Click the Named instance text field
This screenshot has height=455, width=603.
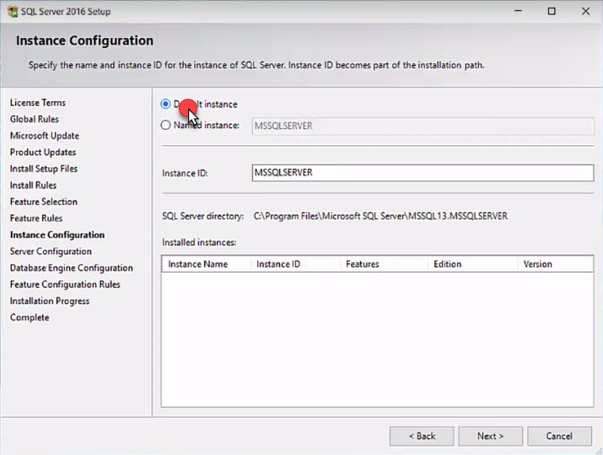[423, 126]
